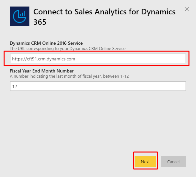Cancel the connection dialog
Viewport: 196px width, 177px height.
tap(173, 162)
